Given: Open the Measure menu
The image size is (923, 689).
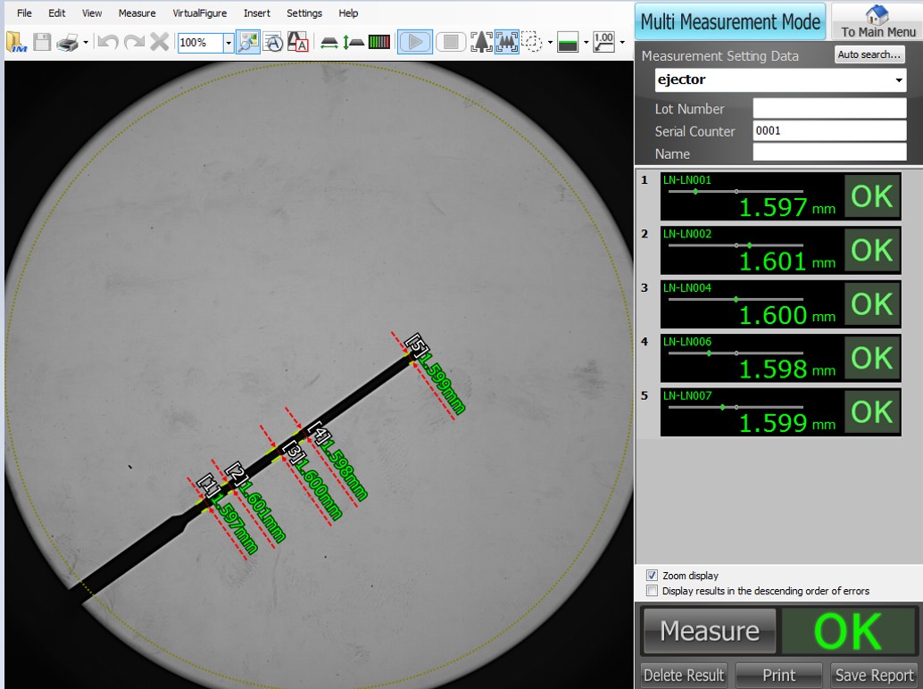Looking at the screenshot, I should coord(137,13).
